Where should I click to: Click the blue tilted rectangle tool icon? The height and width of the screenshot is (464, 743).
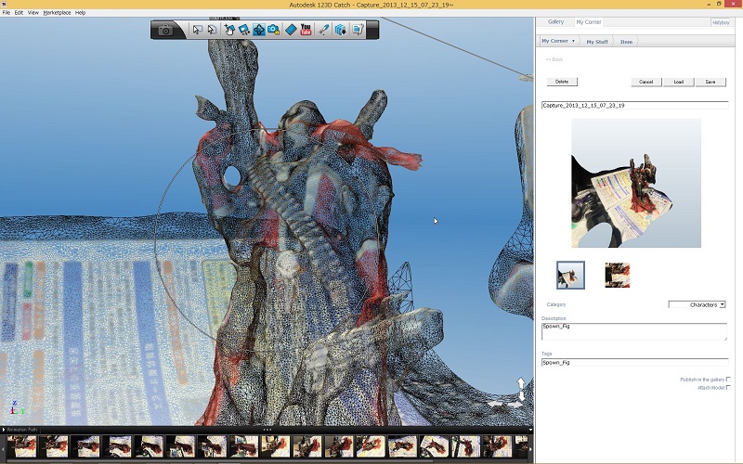[291, 30]
